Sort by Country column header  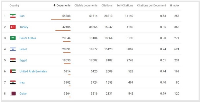point(14,5)
